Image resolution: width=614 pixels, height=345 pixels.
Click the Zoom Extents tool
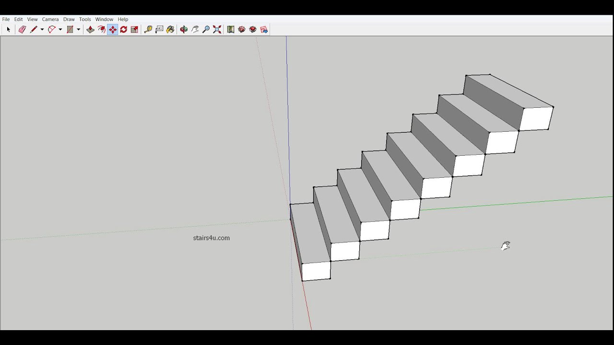217,29
